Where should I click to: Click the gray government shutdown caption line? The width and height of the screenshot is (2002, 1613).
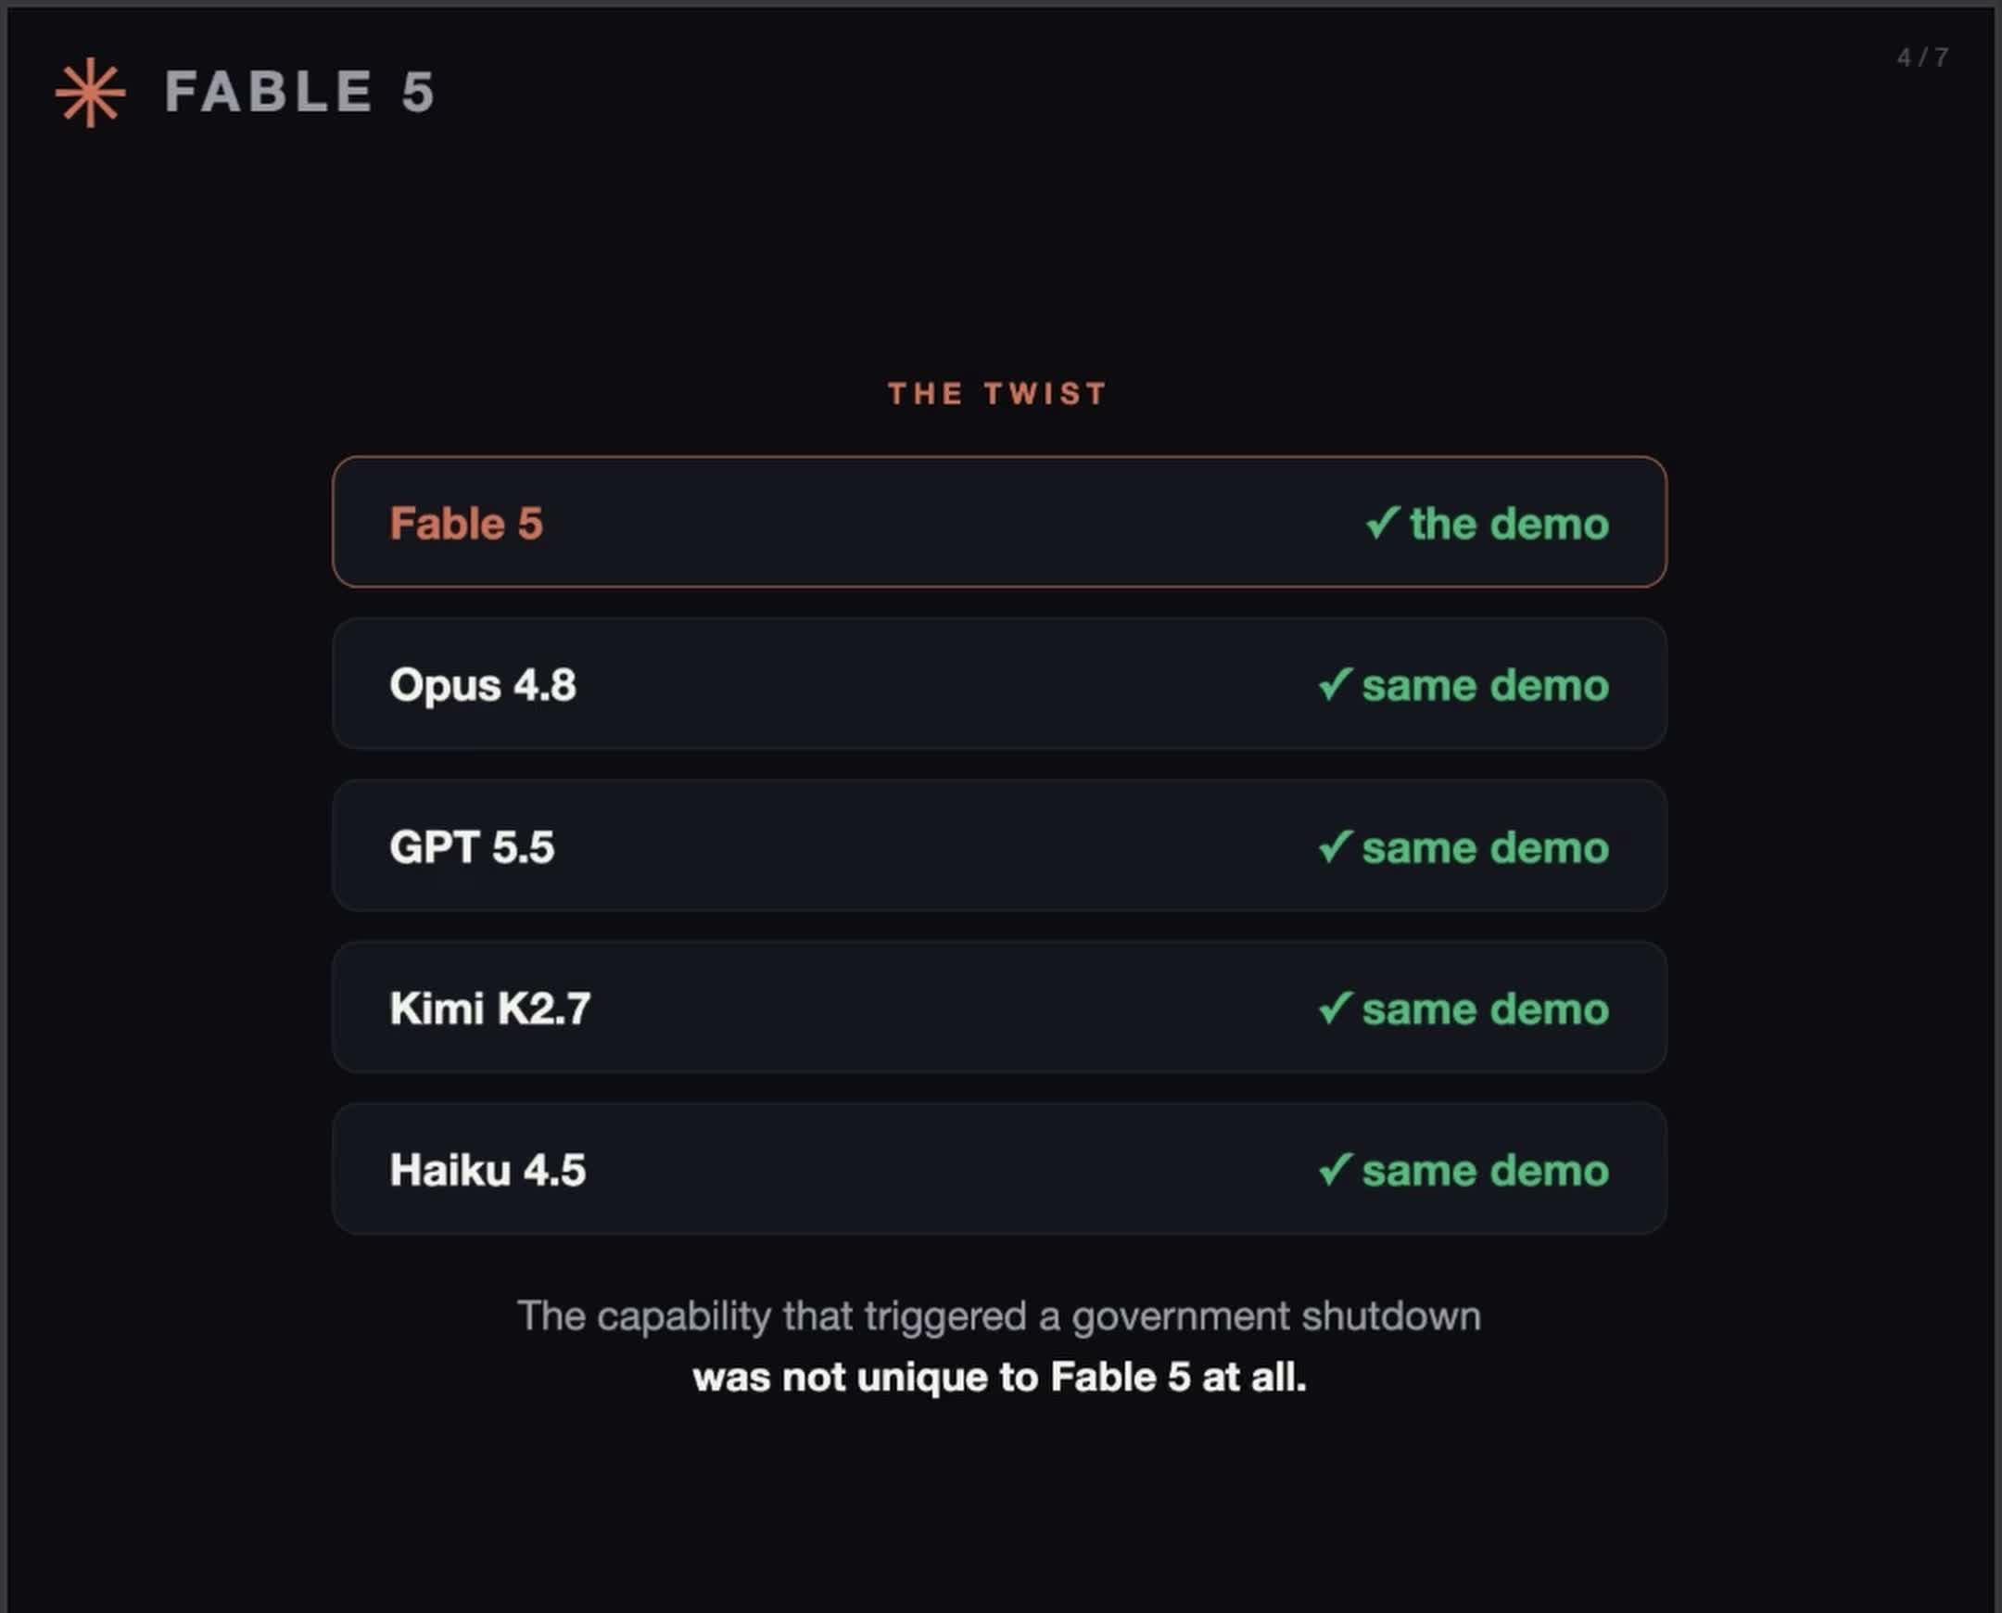tap(998, 1316)
